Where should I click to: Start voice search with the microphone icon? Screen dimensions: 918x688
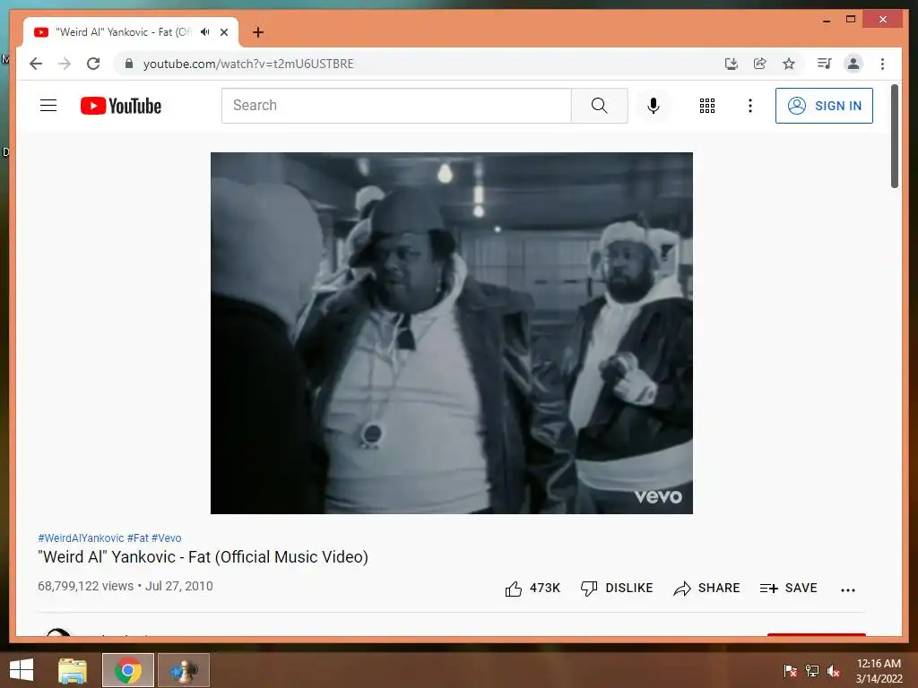(x=654, y=106)
